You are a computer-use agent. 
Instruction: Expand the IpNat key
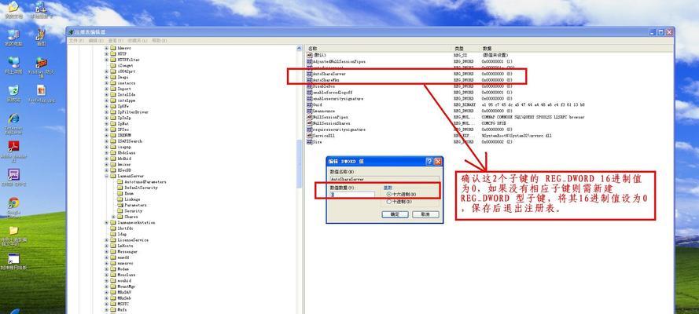[x=107, y=124]
